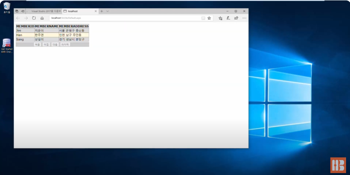Click the 상길이 name cell
This screenshot has width=350, height=175.
pyautogui.click(x=47, y=40)
